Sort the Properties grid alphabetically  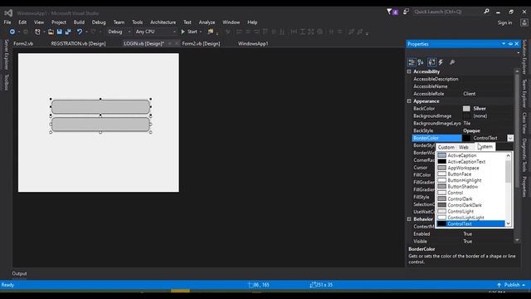[421, 62]
